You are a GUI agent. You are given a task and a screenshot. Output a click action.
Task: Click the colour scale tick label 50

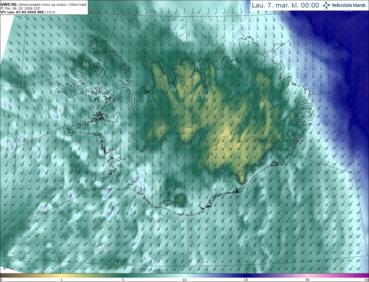point(367,280)
